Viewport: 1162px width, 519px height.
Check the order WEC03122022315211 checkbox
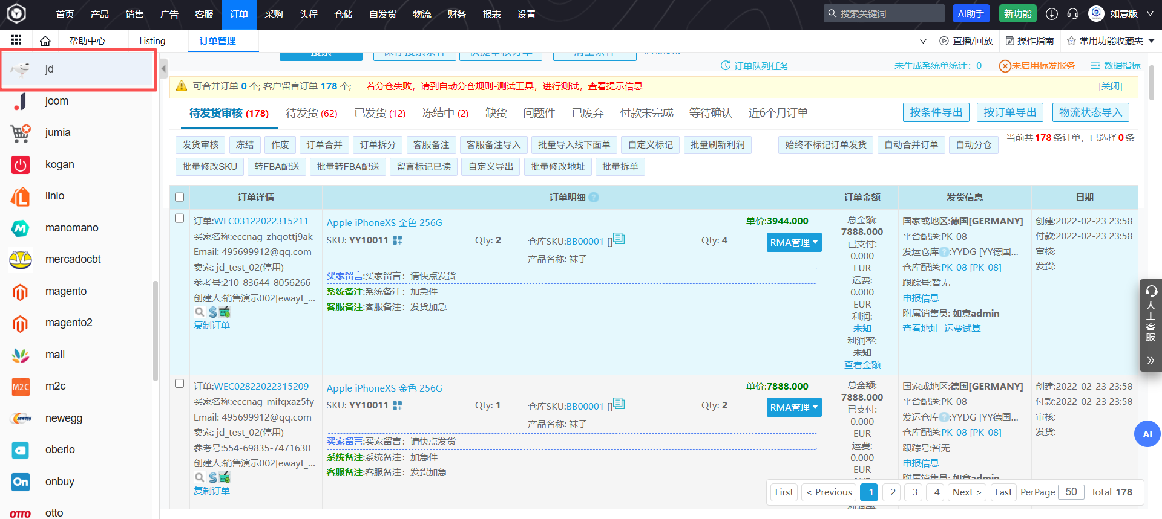(x=179, y=218)
